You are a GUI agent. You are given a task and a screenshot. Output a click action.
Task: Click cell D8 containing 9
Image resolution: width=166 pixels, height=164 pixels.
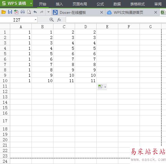pyautogui.click(x=86, y=70)
